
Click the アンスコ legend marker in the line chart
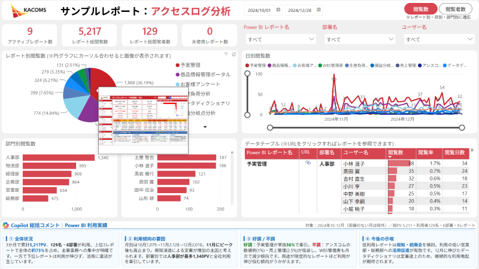pyautogui.click(x=420, y=65)
